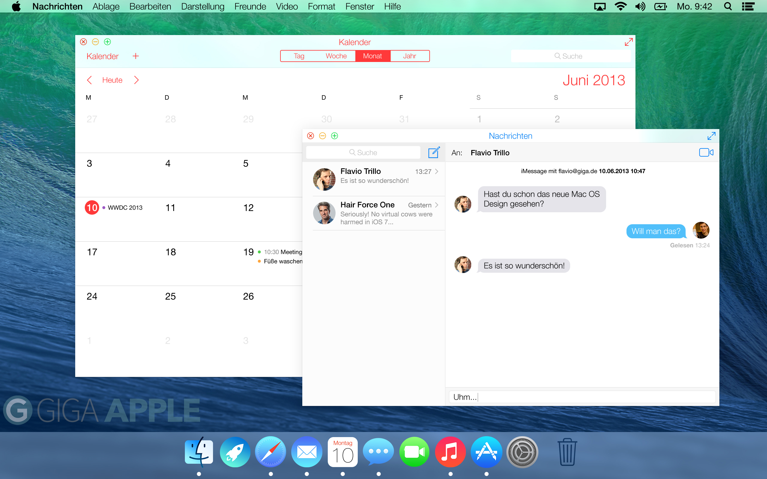Enter fullscreen in the Nachrichten window
This screenshot has height=479, width=767.
tap(711, 136)
